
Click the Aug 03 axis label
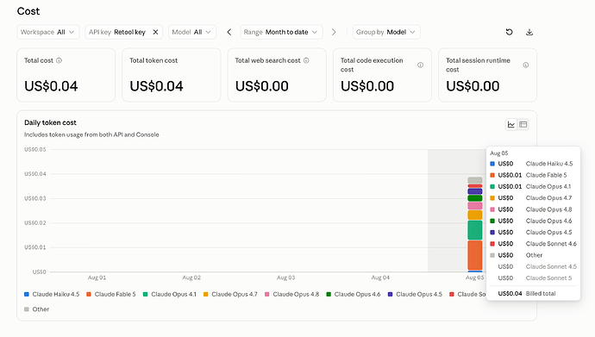pyautogui.click(x=285, y=278)
